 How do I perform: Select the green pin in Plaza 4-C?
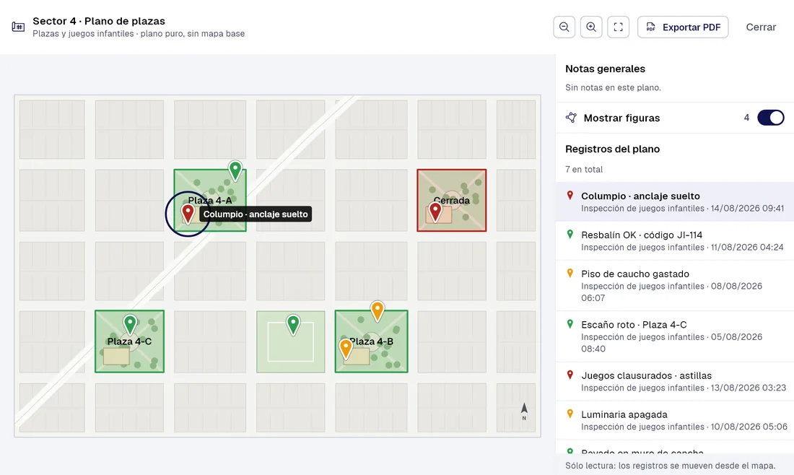[x=130, y=325]
